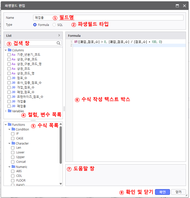Select the SQL type radio button
The width and height of the screenshot is (190, 198).
point(54,25)
